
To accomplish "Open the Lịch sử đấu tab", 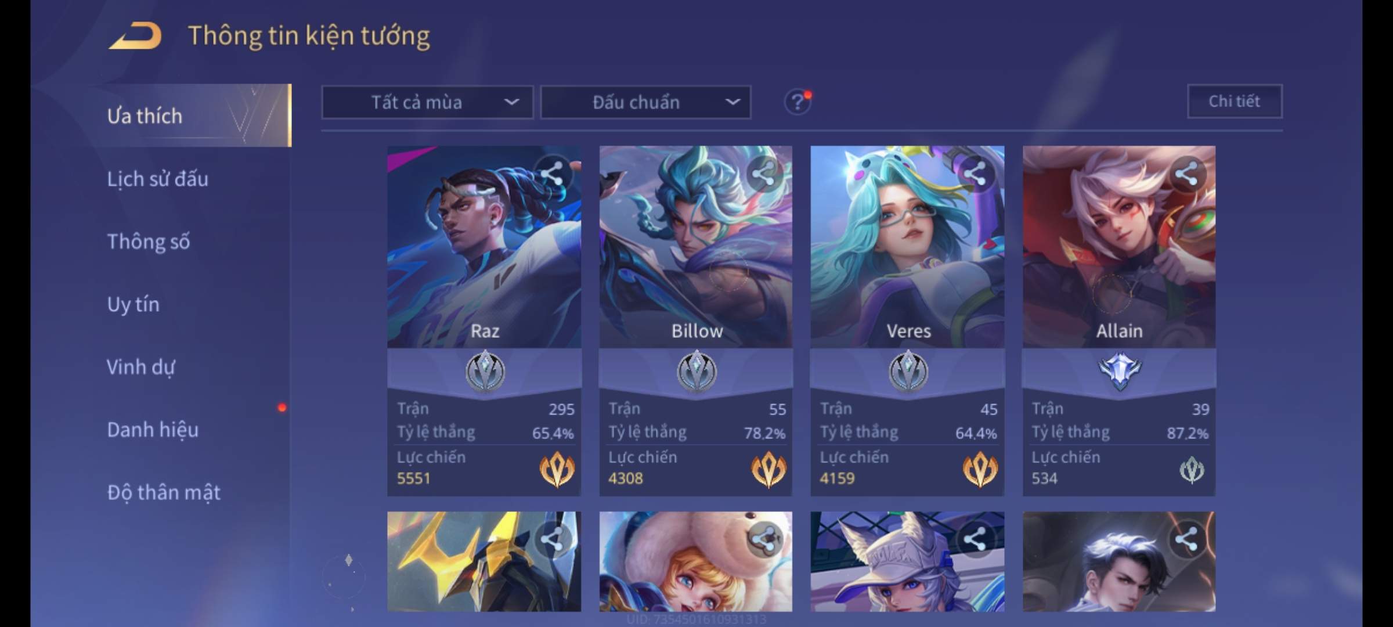I will coord(157,179).
